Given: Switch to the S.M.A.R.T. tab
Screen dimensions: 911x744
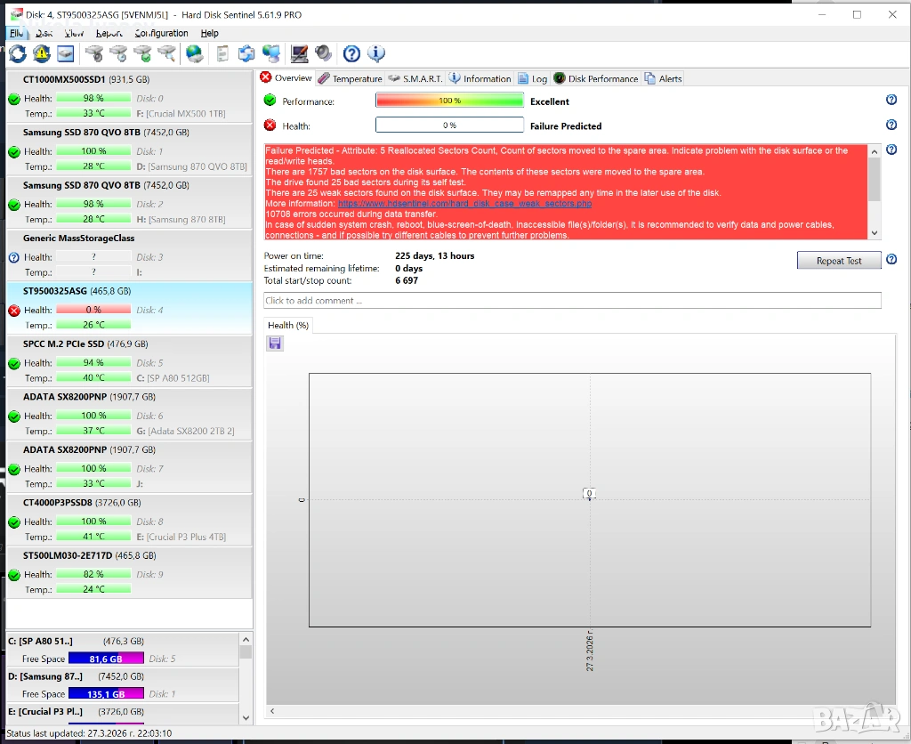Looking at the screenshot, I should (x=415, y=78).
